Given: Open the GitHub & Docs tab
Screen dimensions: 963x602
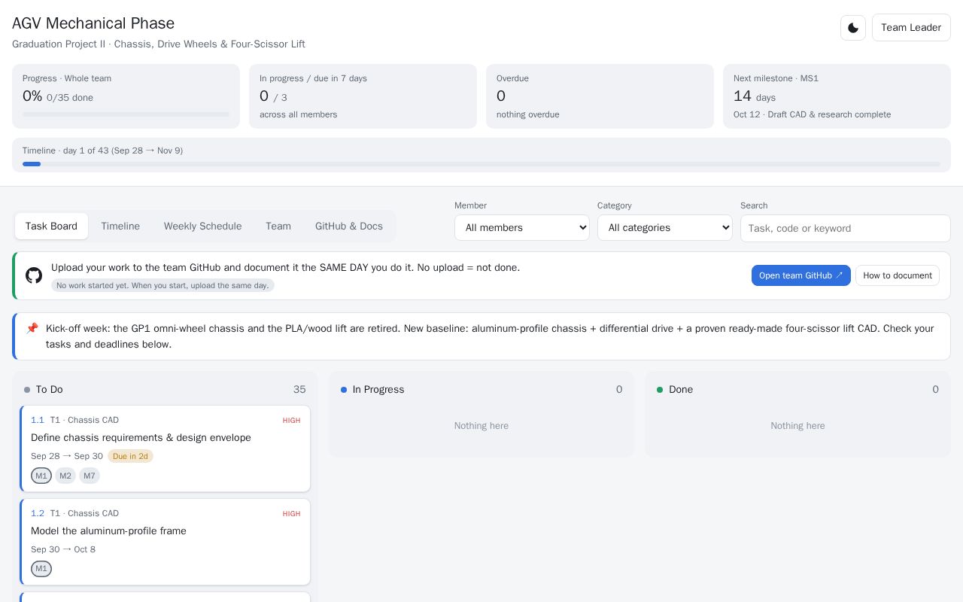Looking at the screenshot, I should tap(349, 226).
